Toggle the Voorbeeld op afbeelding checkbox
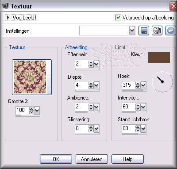This screenshot has width=177, height=169. pyautogui.click(x=118, y=17)
